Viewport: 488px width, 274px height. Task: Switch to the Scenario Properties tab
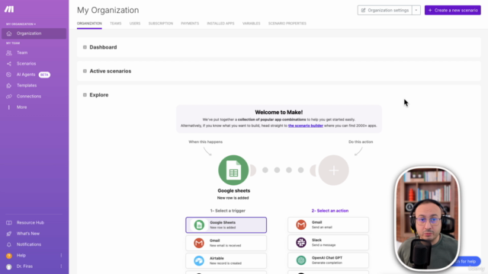(x=287, y=24)
